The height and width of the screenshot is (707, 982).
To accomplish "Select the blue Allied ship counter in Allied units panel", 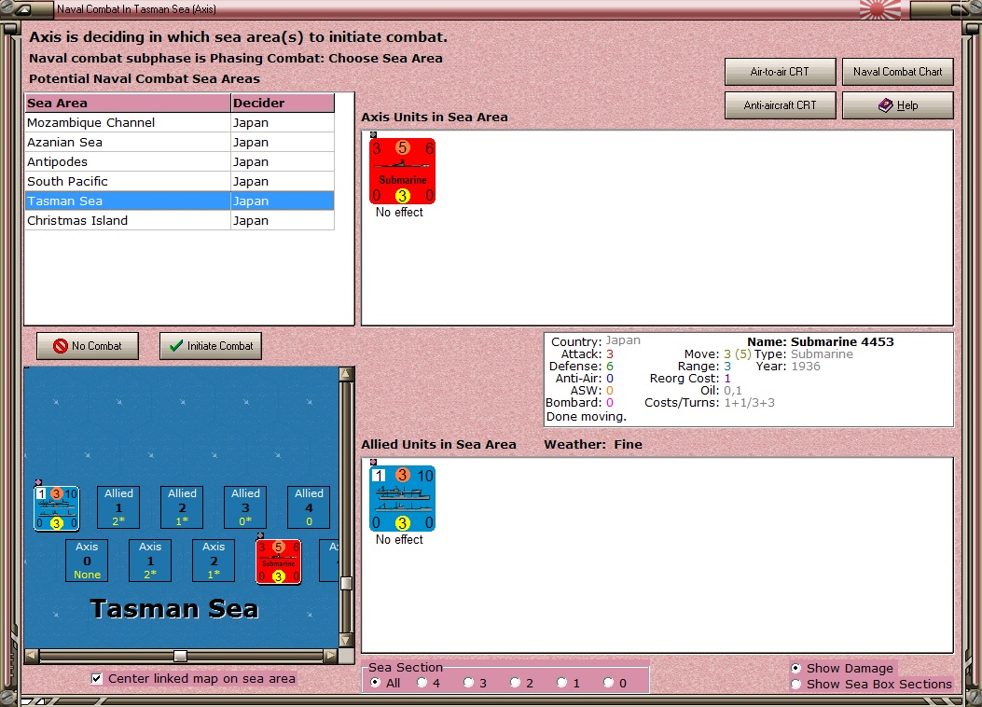I will pos(402,498).
